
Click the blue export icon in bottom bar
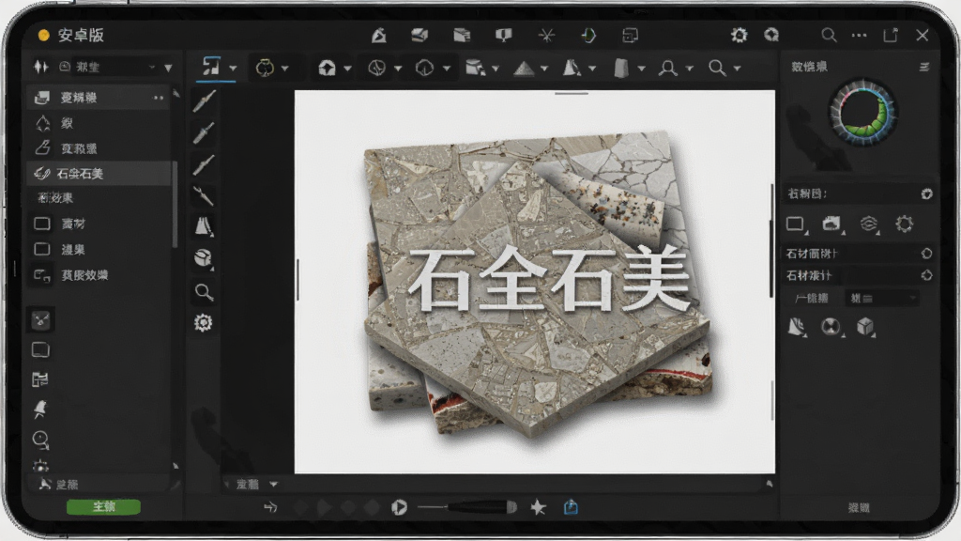click(x=571, y=507)
